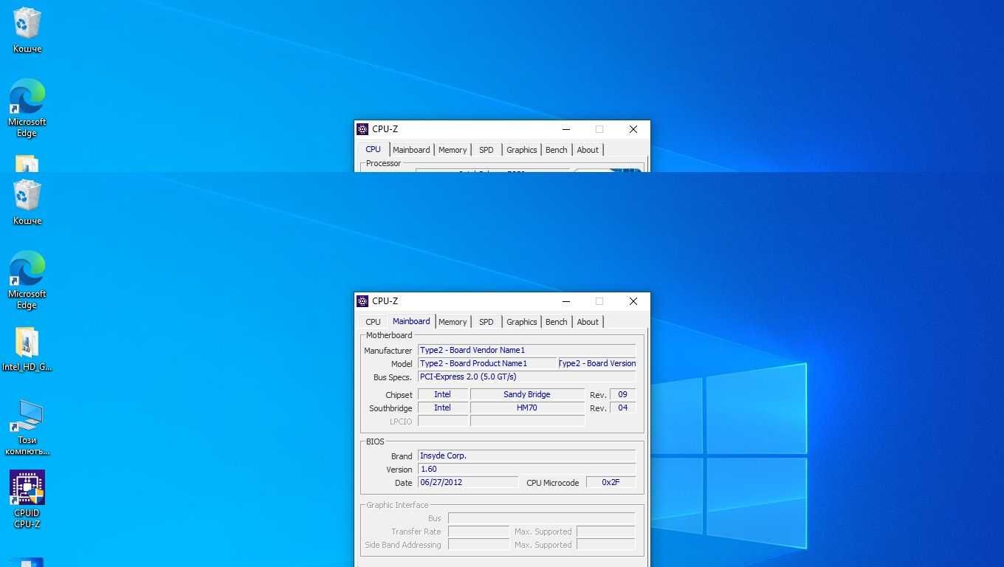Viewport: 1004px width, 567px height.
Task: Open Memory tab in the CPU-Z window showing Processor group
Action: [x=453, y=150]
